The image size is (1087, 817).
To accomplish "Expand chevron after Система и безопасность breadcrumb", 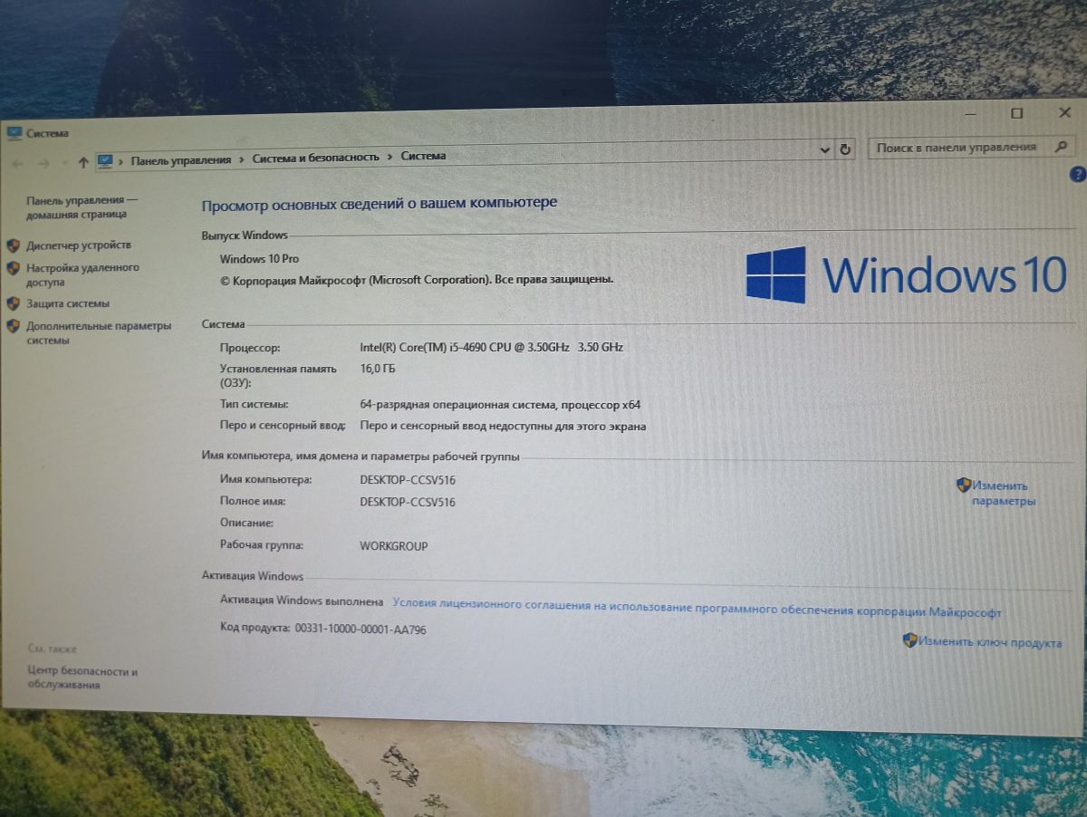I will pyautogui.click(x=390, y=157).
